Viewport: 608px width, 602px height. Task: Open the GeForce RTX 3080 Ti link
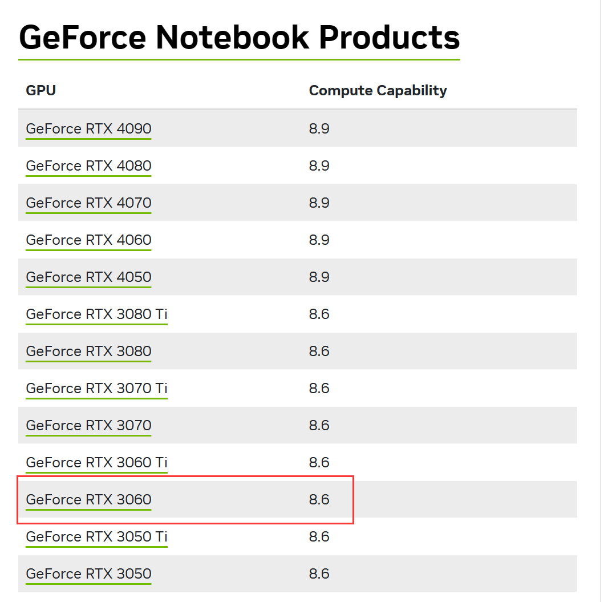pos(96,314)
